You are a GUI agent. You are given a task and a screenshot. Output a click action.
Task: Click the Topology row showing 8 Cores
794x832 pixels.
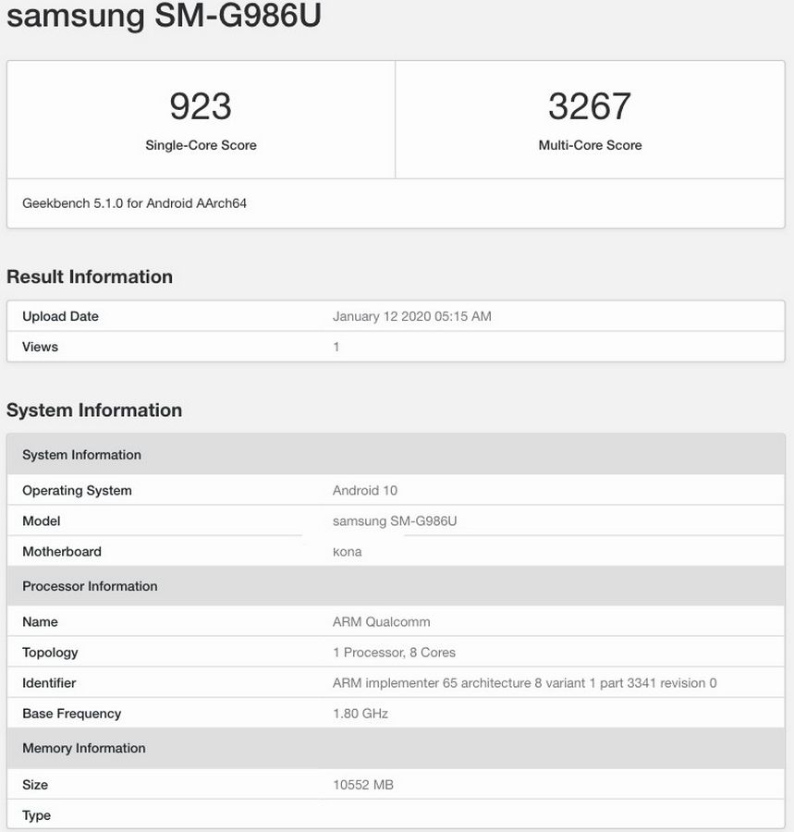(x=395, y=652)
